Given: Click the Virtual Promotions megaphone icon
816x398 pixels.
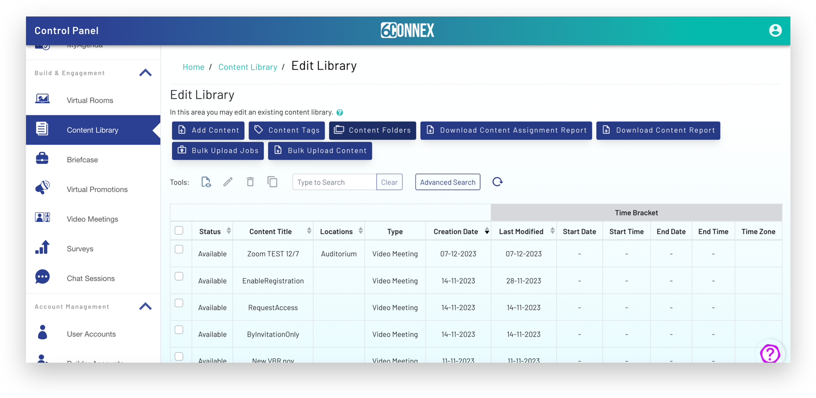Looking at the screenshot, I should 42,188.
